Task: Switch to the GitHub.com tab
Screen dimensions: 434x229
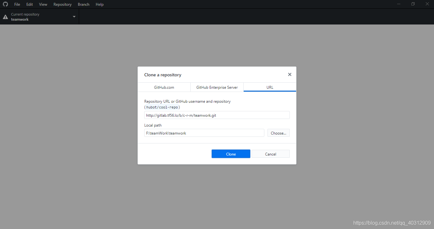Action: pyautogui.click(x=164, y=87)
